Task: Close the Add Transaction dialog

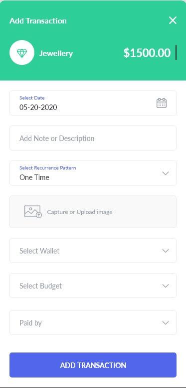Action: (x=173, y=20)
